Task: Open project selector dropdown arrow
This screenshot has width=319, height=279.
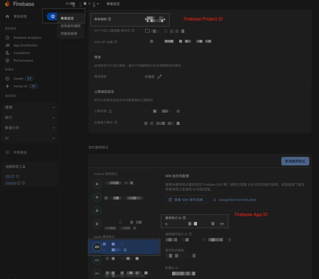Action: (x=98, y=4)
